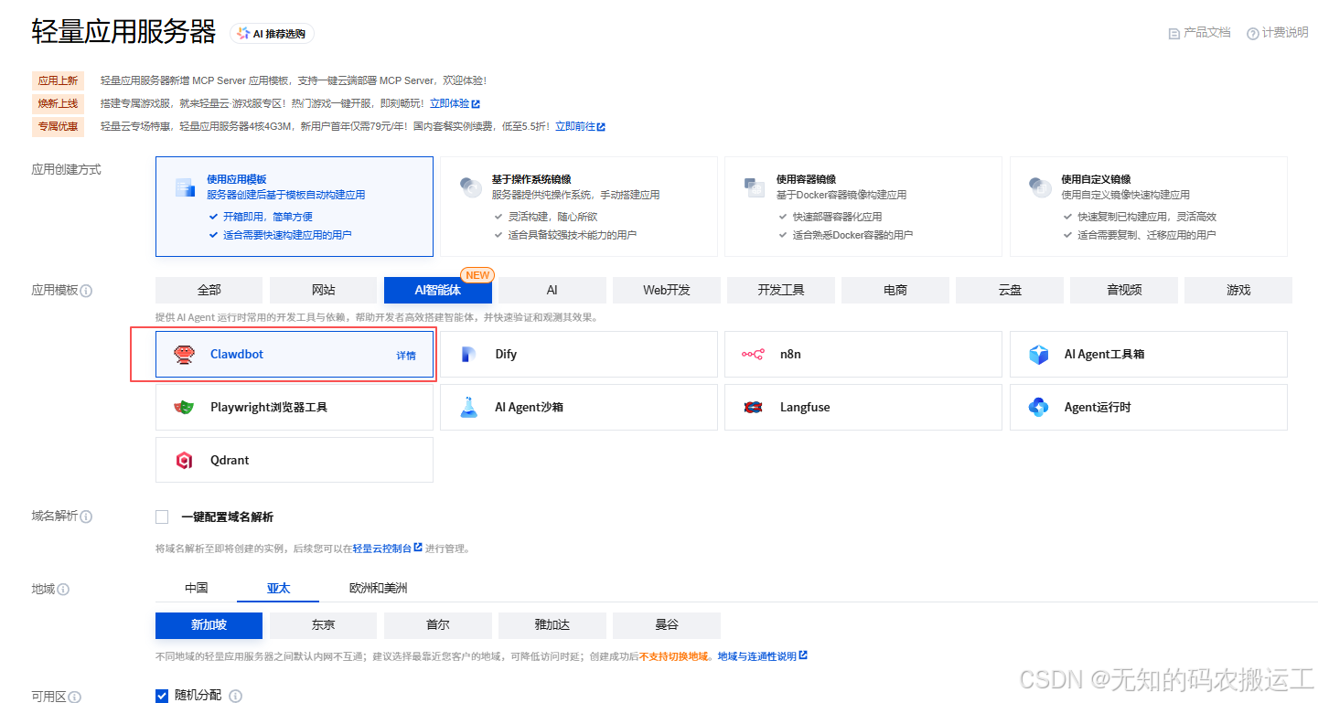
Task: Switch to the 云盘 template tab
Action: tap(1009, 290)
